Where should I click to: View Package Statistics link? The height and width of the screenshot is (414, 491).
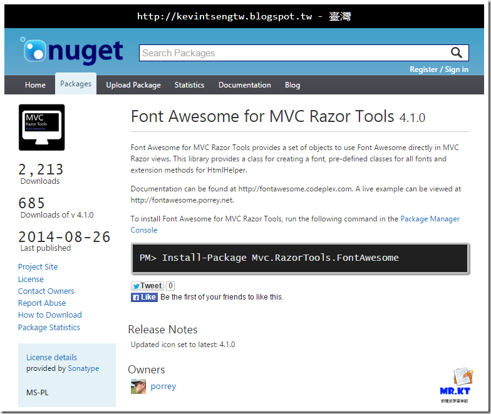click(x=49, y=328)
